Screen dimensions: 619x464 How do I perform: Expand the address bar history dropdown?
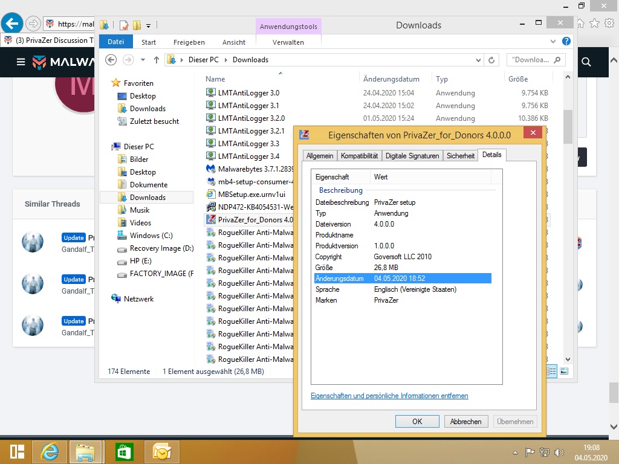click(478, 60)
